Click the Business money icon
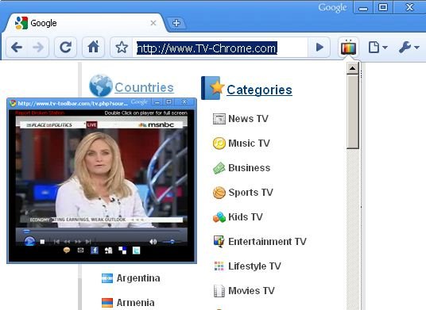This screenshot has width=426, height=310. coord(219,168)
